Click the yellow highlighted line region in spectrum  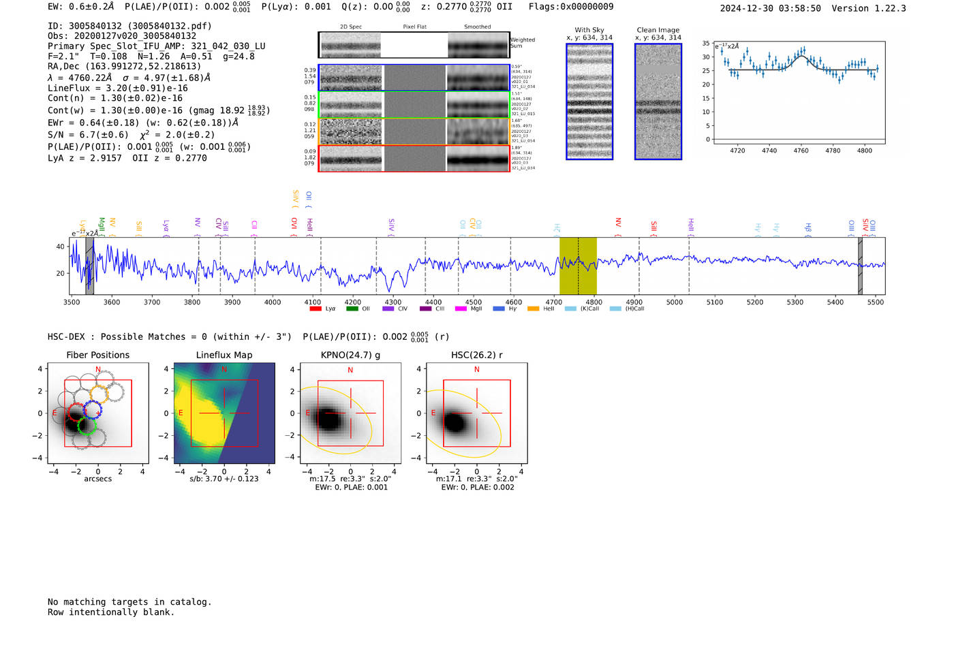point(578,266)
